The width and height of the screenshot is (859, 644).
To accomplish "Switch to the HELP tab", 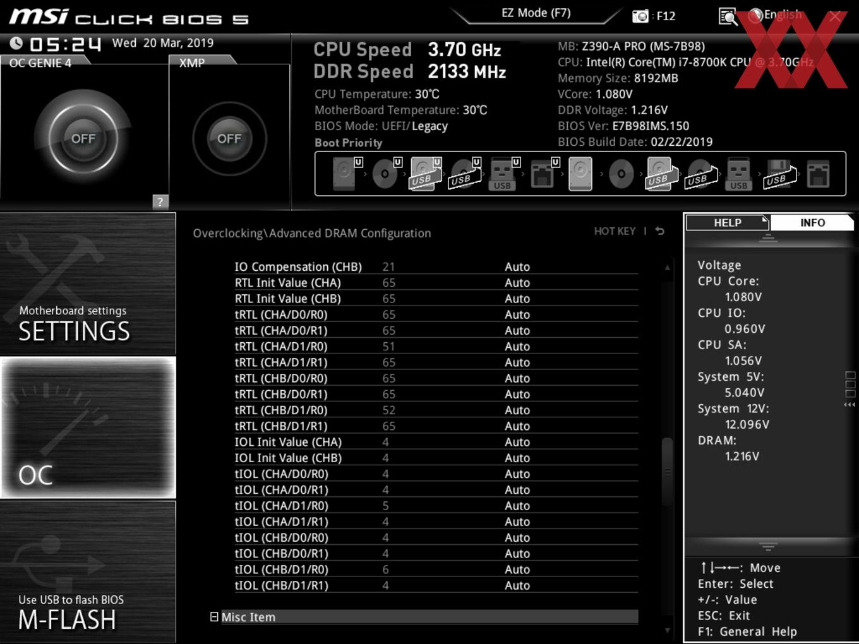I will tap(727, 223).
